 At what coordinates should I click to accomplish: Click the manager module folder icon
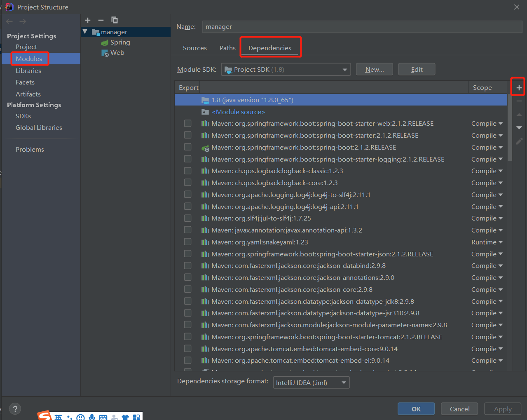pos(96,32)
